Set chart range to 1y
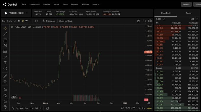The image size is (201, 112). [17, 108]
